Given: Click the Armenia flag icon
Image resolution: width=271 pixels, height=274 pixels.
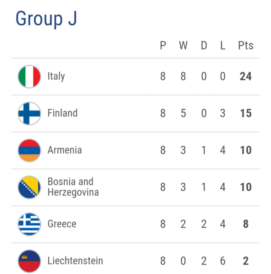Looking at the screenshot, I should 29,150.
